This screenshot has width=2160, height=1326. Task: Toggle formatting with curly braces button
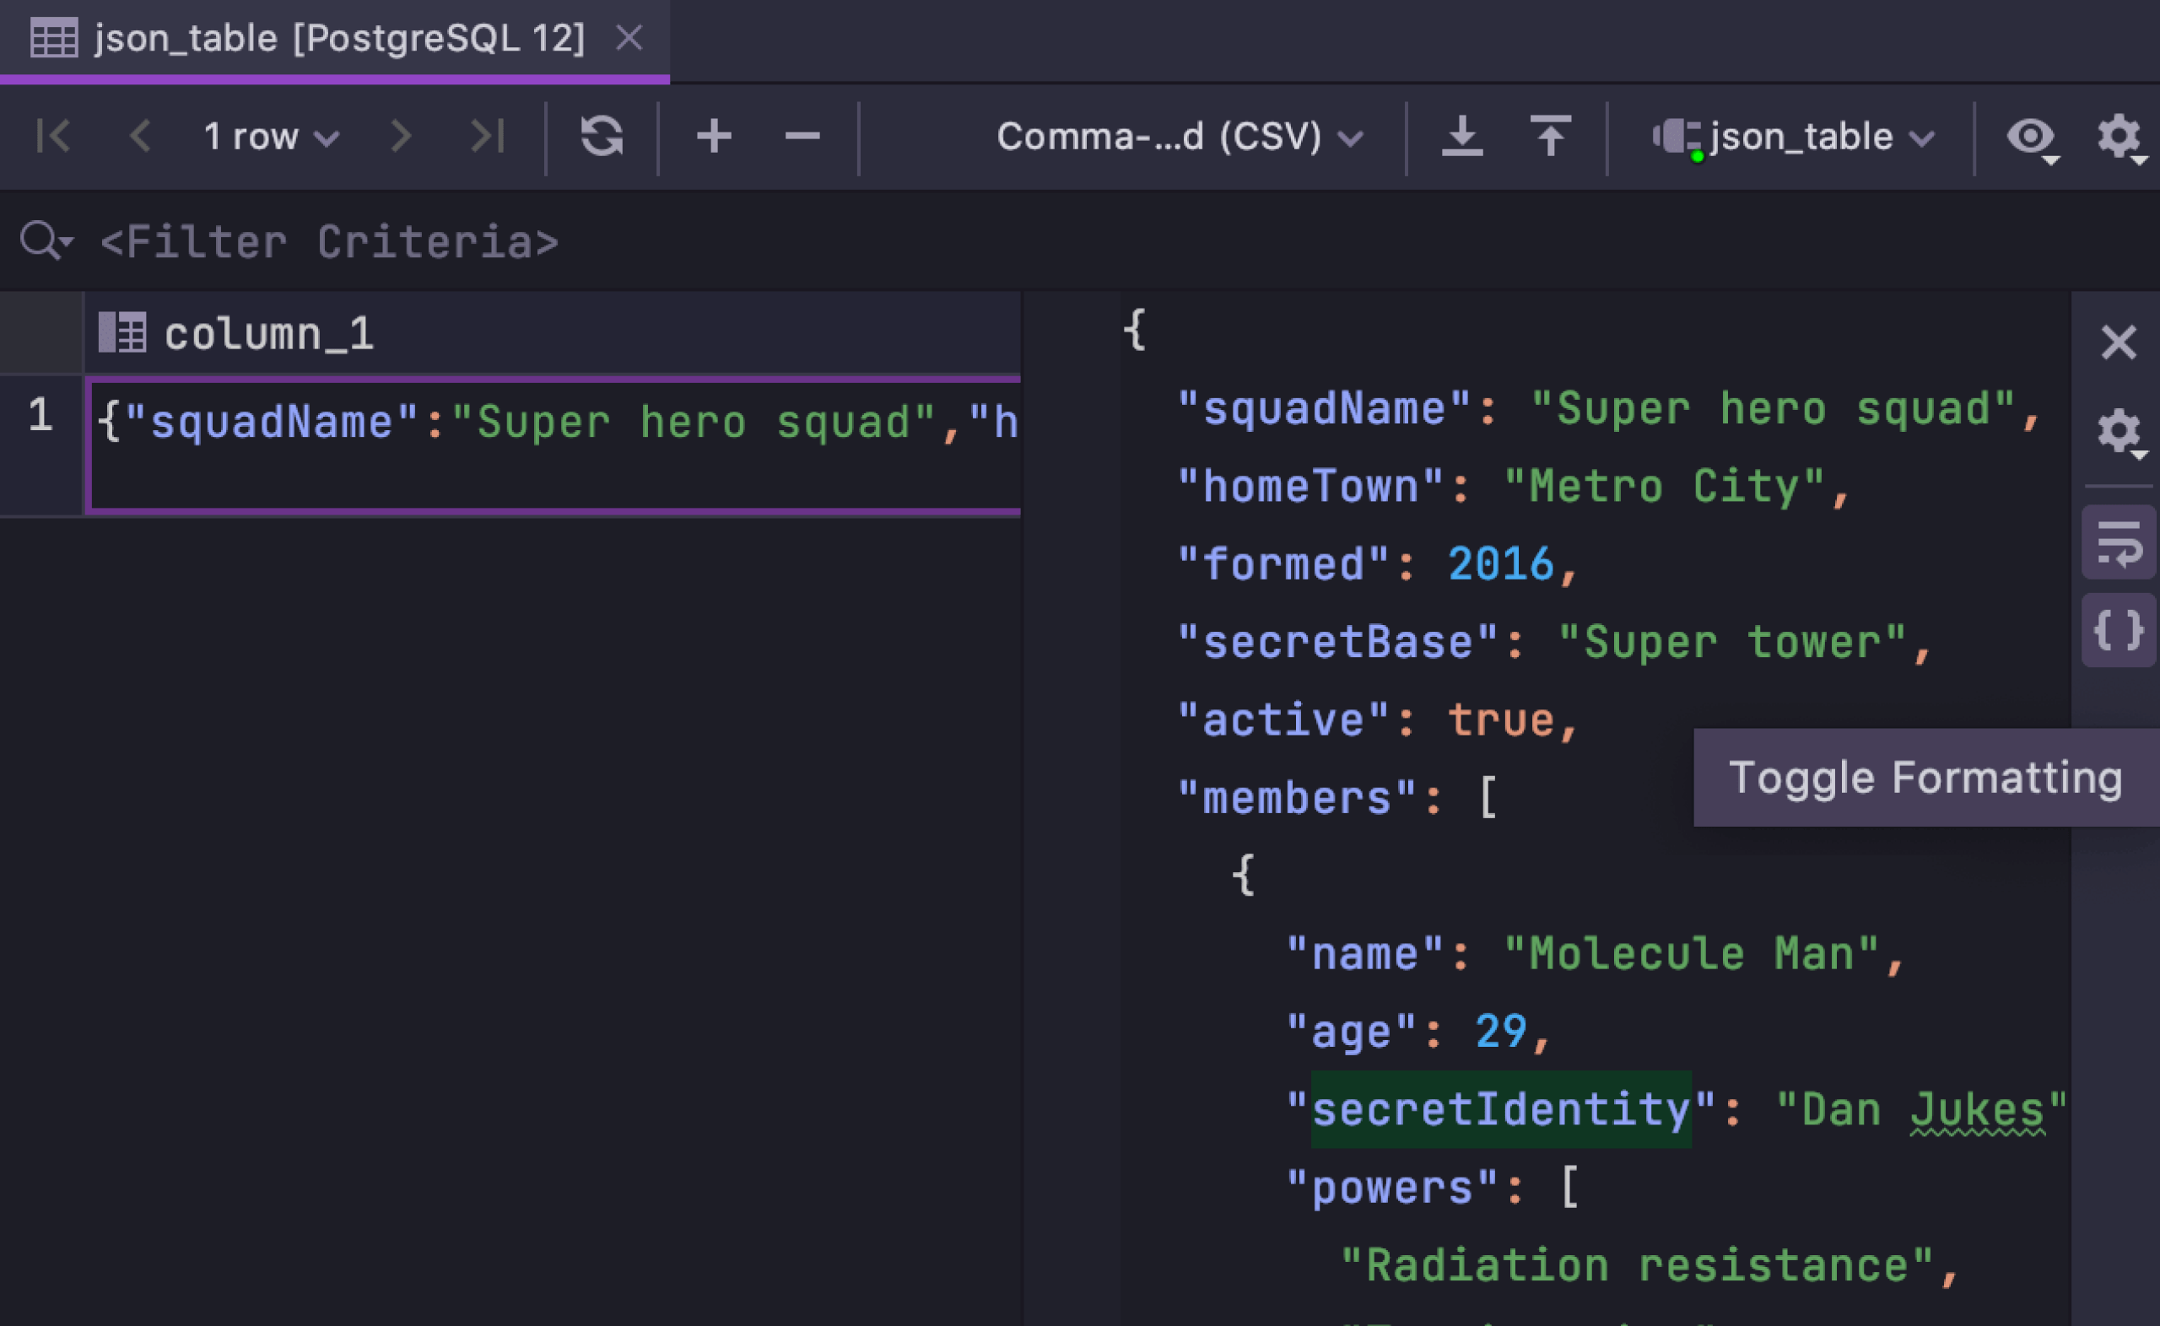(x=2119, y=629)
